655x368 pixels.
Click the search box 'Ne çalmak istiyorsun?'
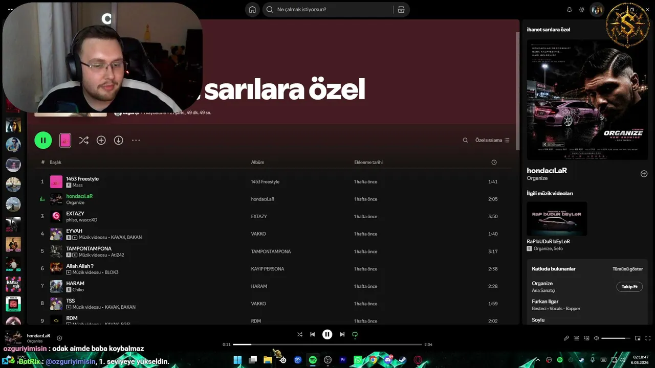coord(336,10)
